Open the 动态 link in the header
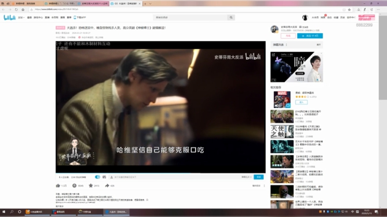Screen dimensions: 387x217 (329, 18)
